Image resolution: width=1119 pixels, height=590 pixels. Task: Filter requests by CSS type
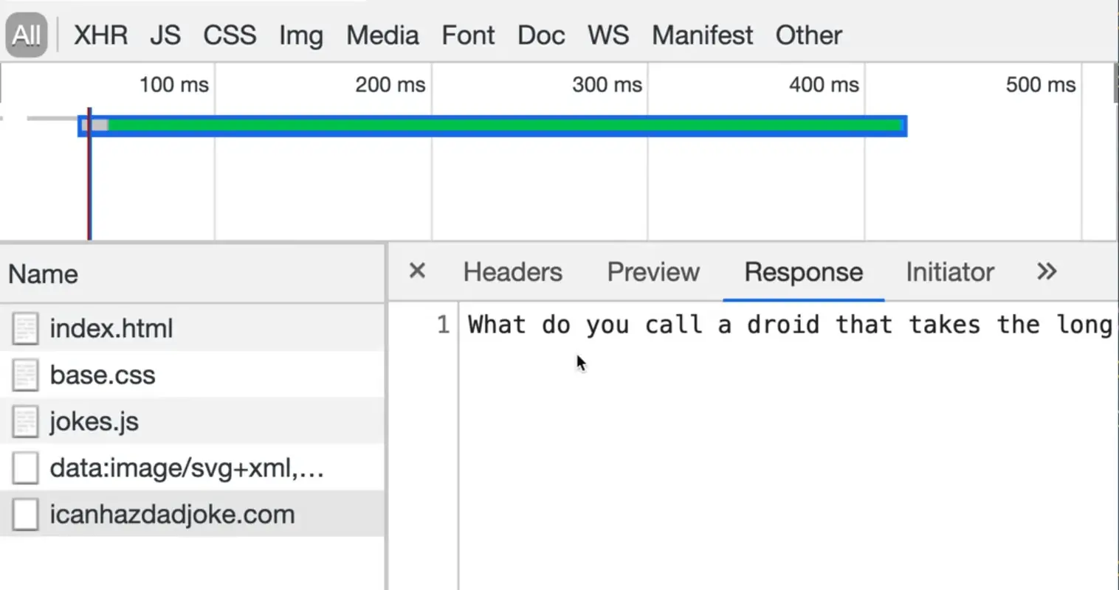(230, 35)
